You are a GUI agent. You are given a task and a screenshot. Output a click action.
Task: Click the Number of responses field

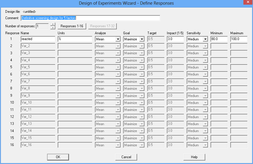(x=42, y=26)
